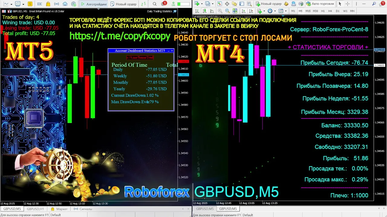Toggle chart auto scroll in MT4

243,11
